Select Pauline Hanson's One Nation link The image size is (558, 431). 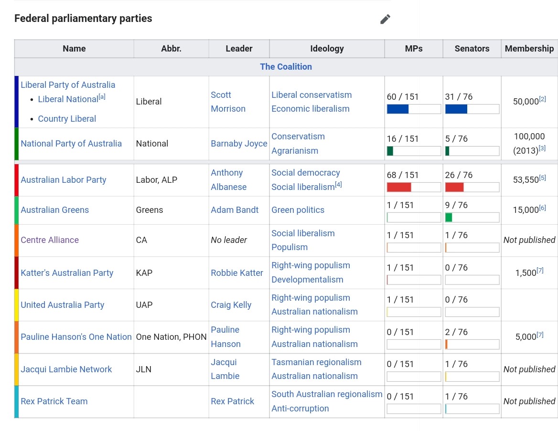(76, 337)
